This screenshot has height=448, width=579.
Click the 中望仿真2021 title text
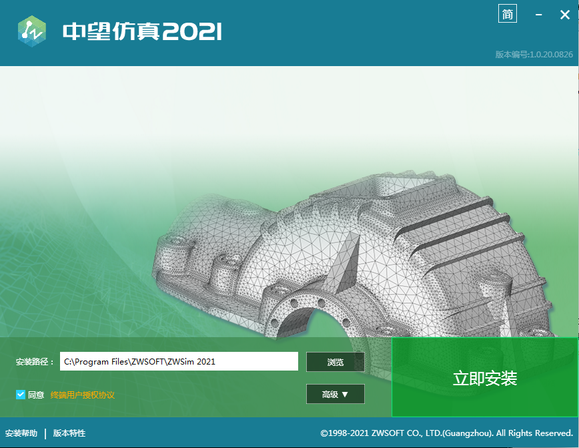coord(142,31)
